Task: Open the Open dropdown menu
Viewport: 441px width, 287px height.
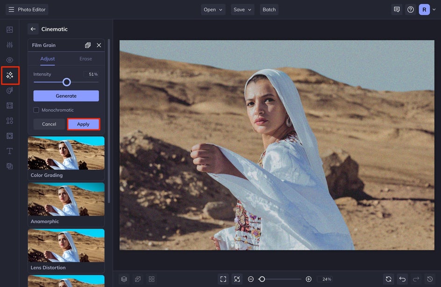Action: (213, 9)
